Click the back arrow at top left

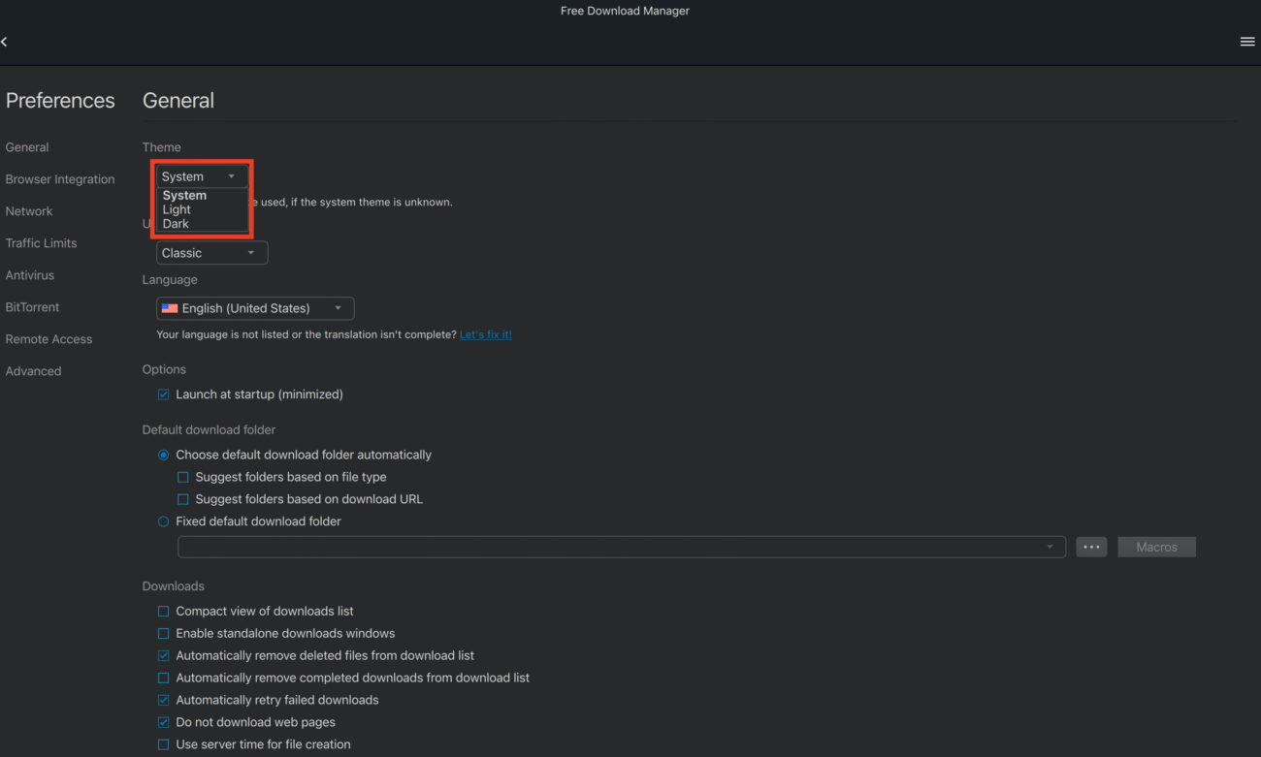pos(4,41)
